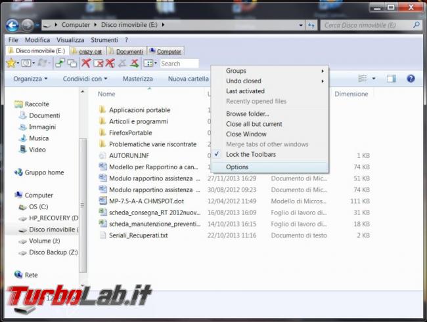Click the address bar refresh arrows icon
Viewport: 427px width, 322px height.
311,26
